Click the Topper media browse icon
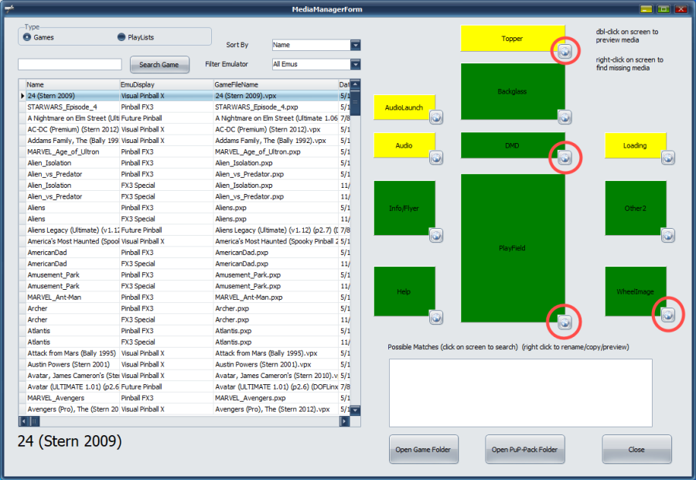Image resolution: width=696 pixels, height=480 pixels. pos(565,51)
